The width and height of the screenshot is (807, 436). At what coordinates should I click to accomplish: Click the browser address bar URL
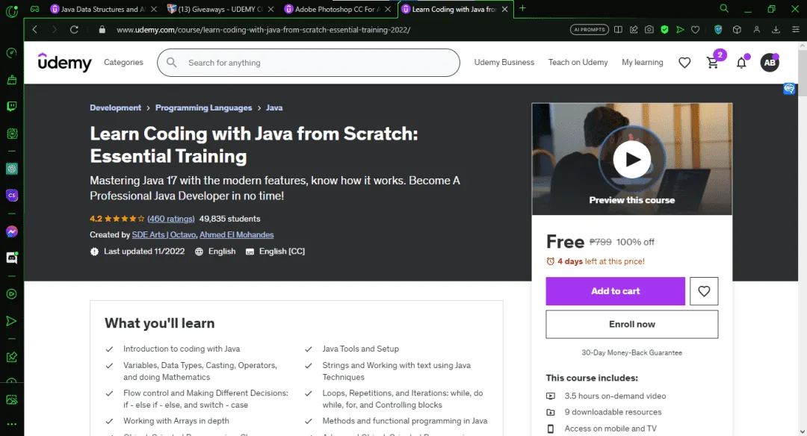264,30
